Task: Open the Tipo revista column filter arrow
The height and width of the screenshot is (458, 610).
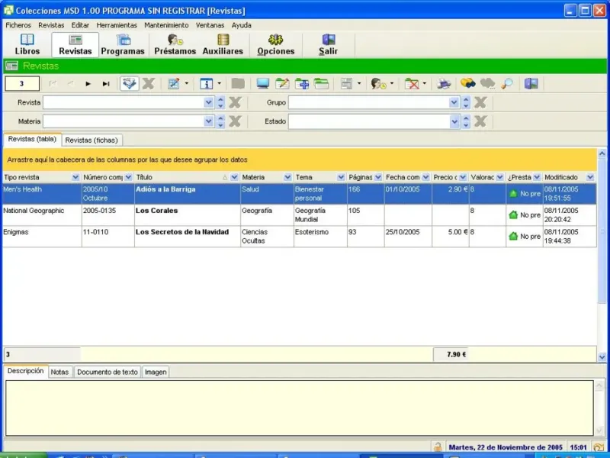Action: click(75, 177)
